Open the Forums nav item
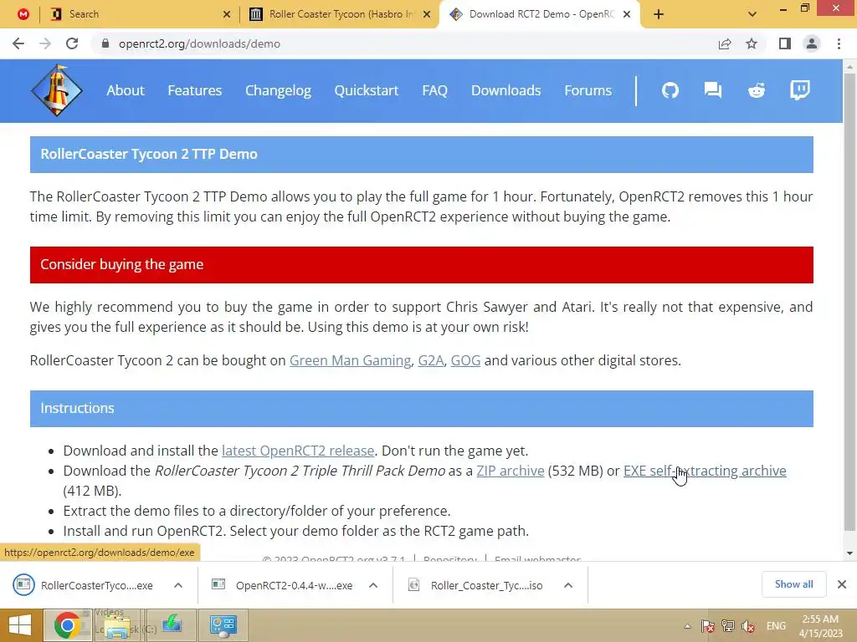Image resolution: width=857 pixels, height=642 pixels. pyautogui.click(x=588, y=90)
